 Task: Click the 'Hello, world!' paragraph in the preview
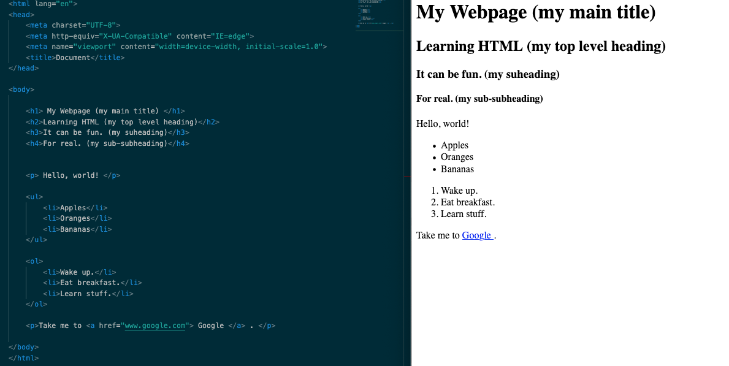[442, 123]
